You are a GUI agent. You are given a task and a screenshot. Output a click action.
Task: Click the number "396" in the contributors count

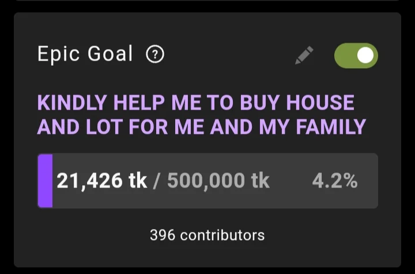point(162,235)
